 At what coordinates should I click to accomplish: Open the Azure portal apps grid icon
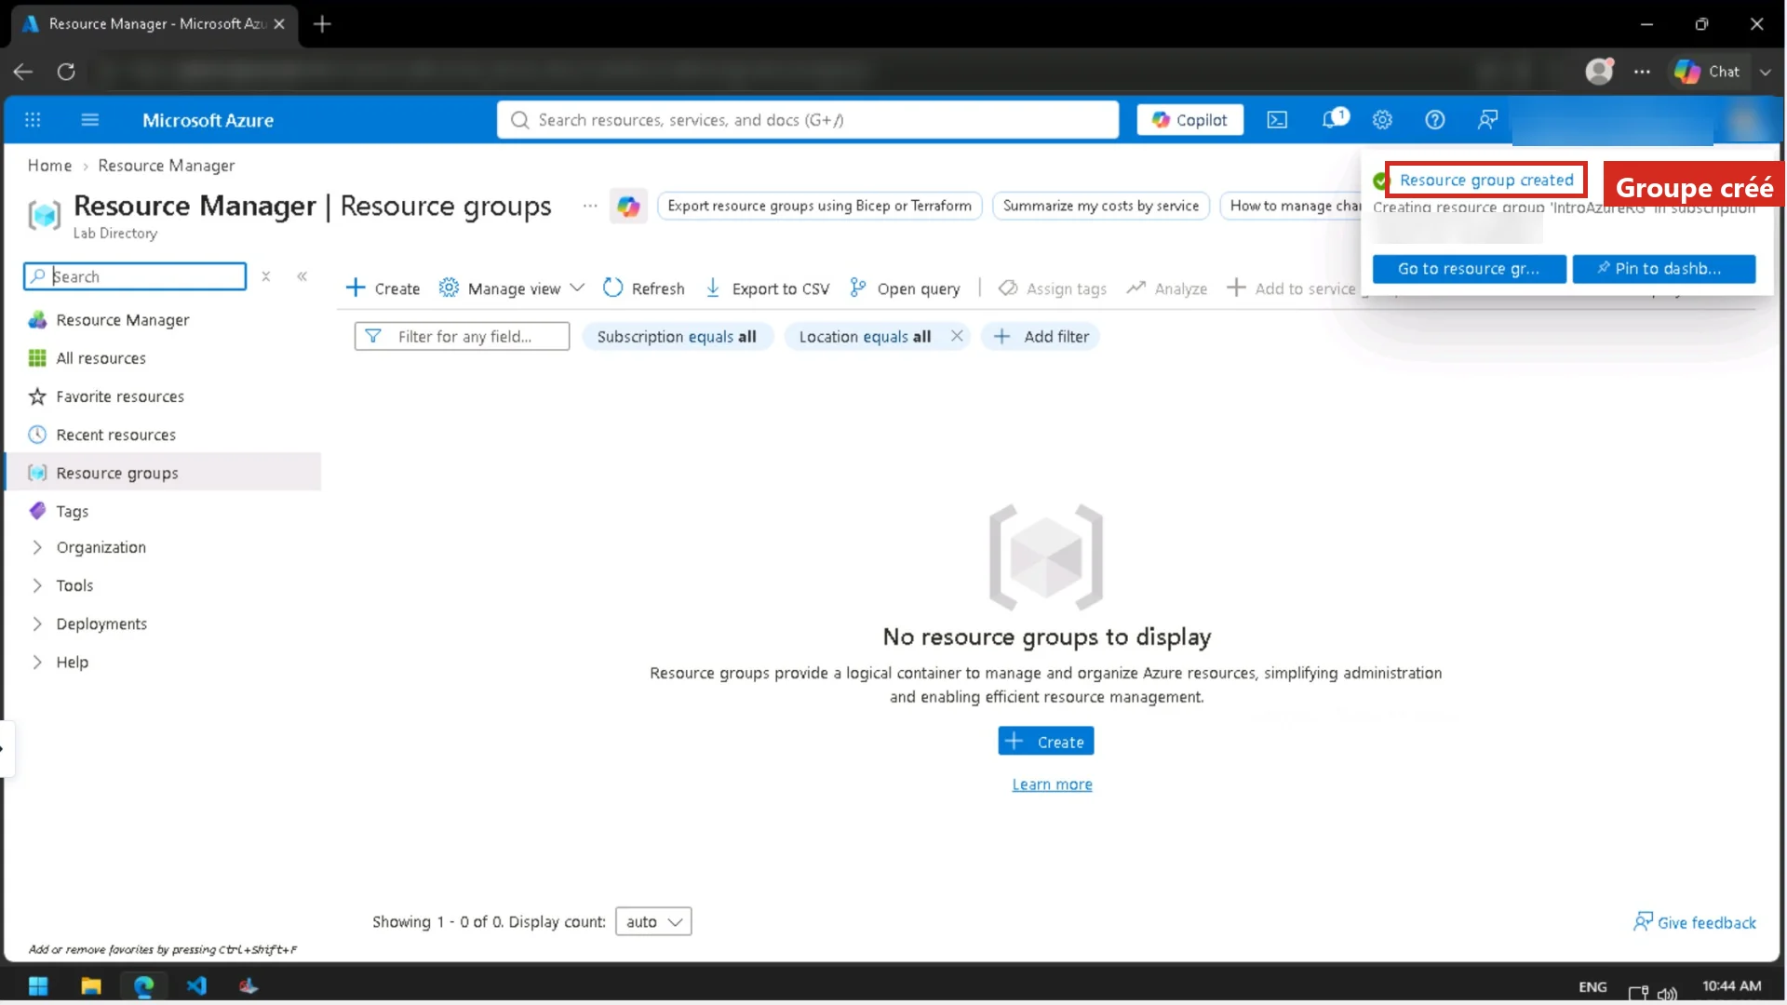click(33, 120)
